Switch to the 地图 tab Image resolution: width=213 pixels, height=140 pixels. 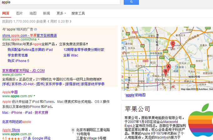pyautogui.click(x=33, y=13)
